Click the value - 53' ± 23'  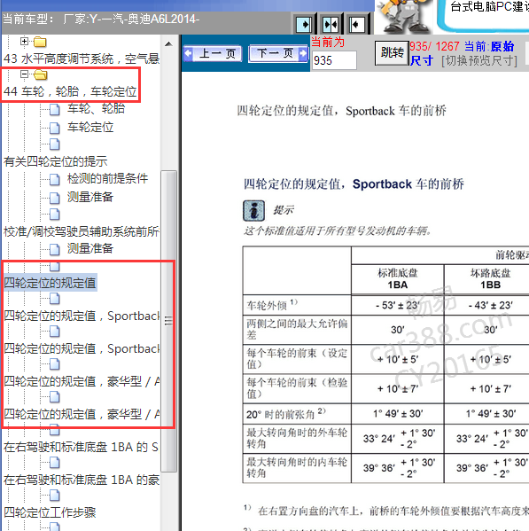[x=398, y=305]
